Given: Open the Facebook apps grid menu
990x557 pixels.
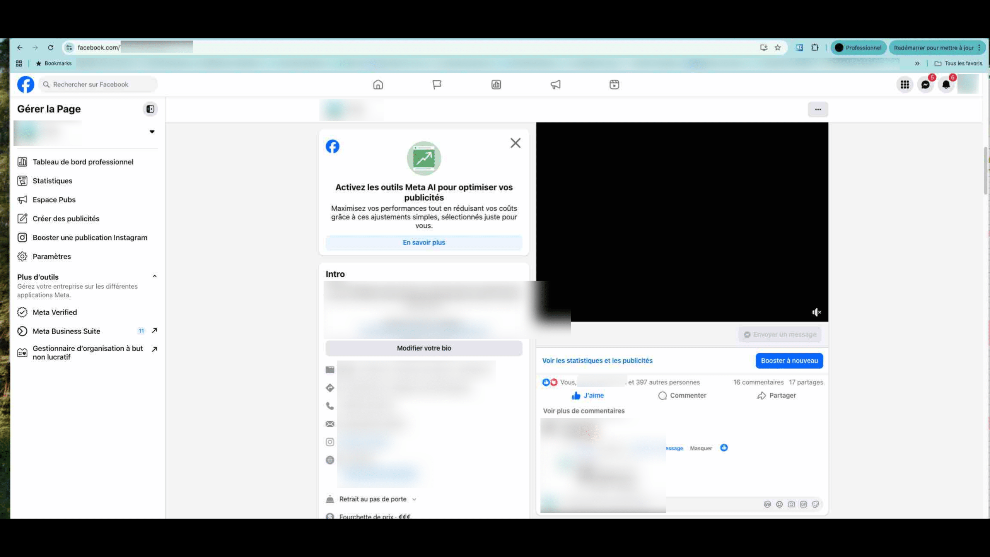Looking at the screenshot, I should 905,85.
